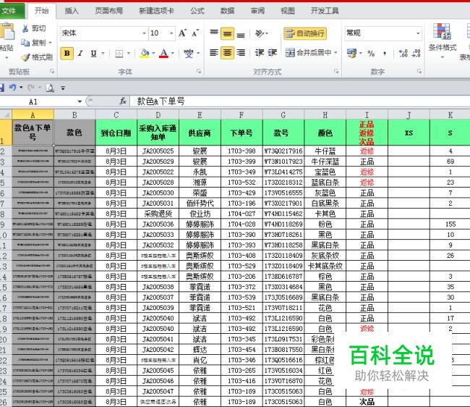Expand Merge and Center dropdown arrow
470x407 pixels.
pos(336,53)
